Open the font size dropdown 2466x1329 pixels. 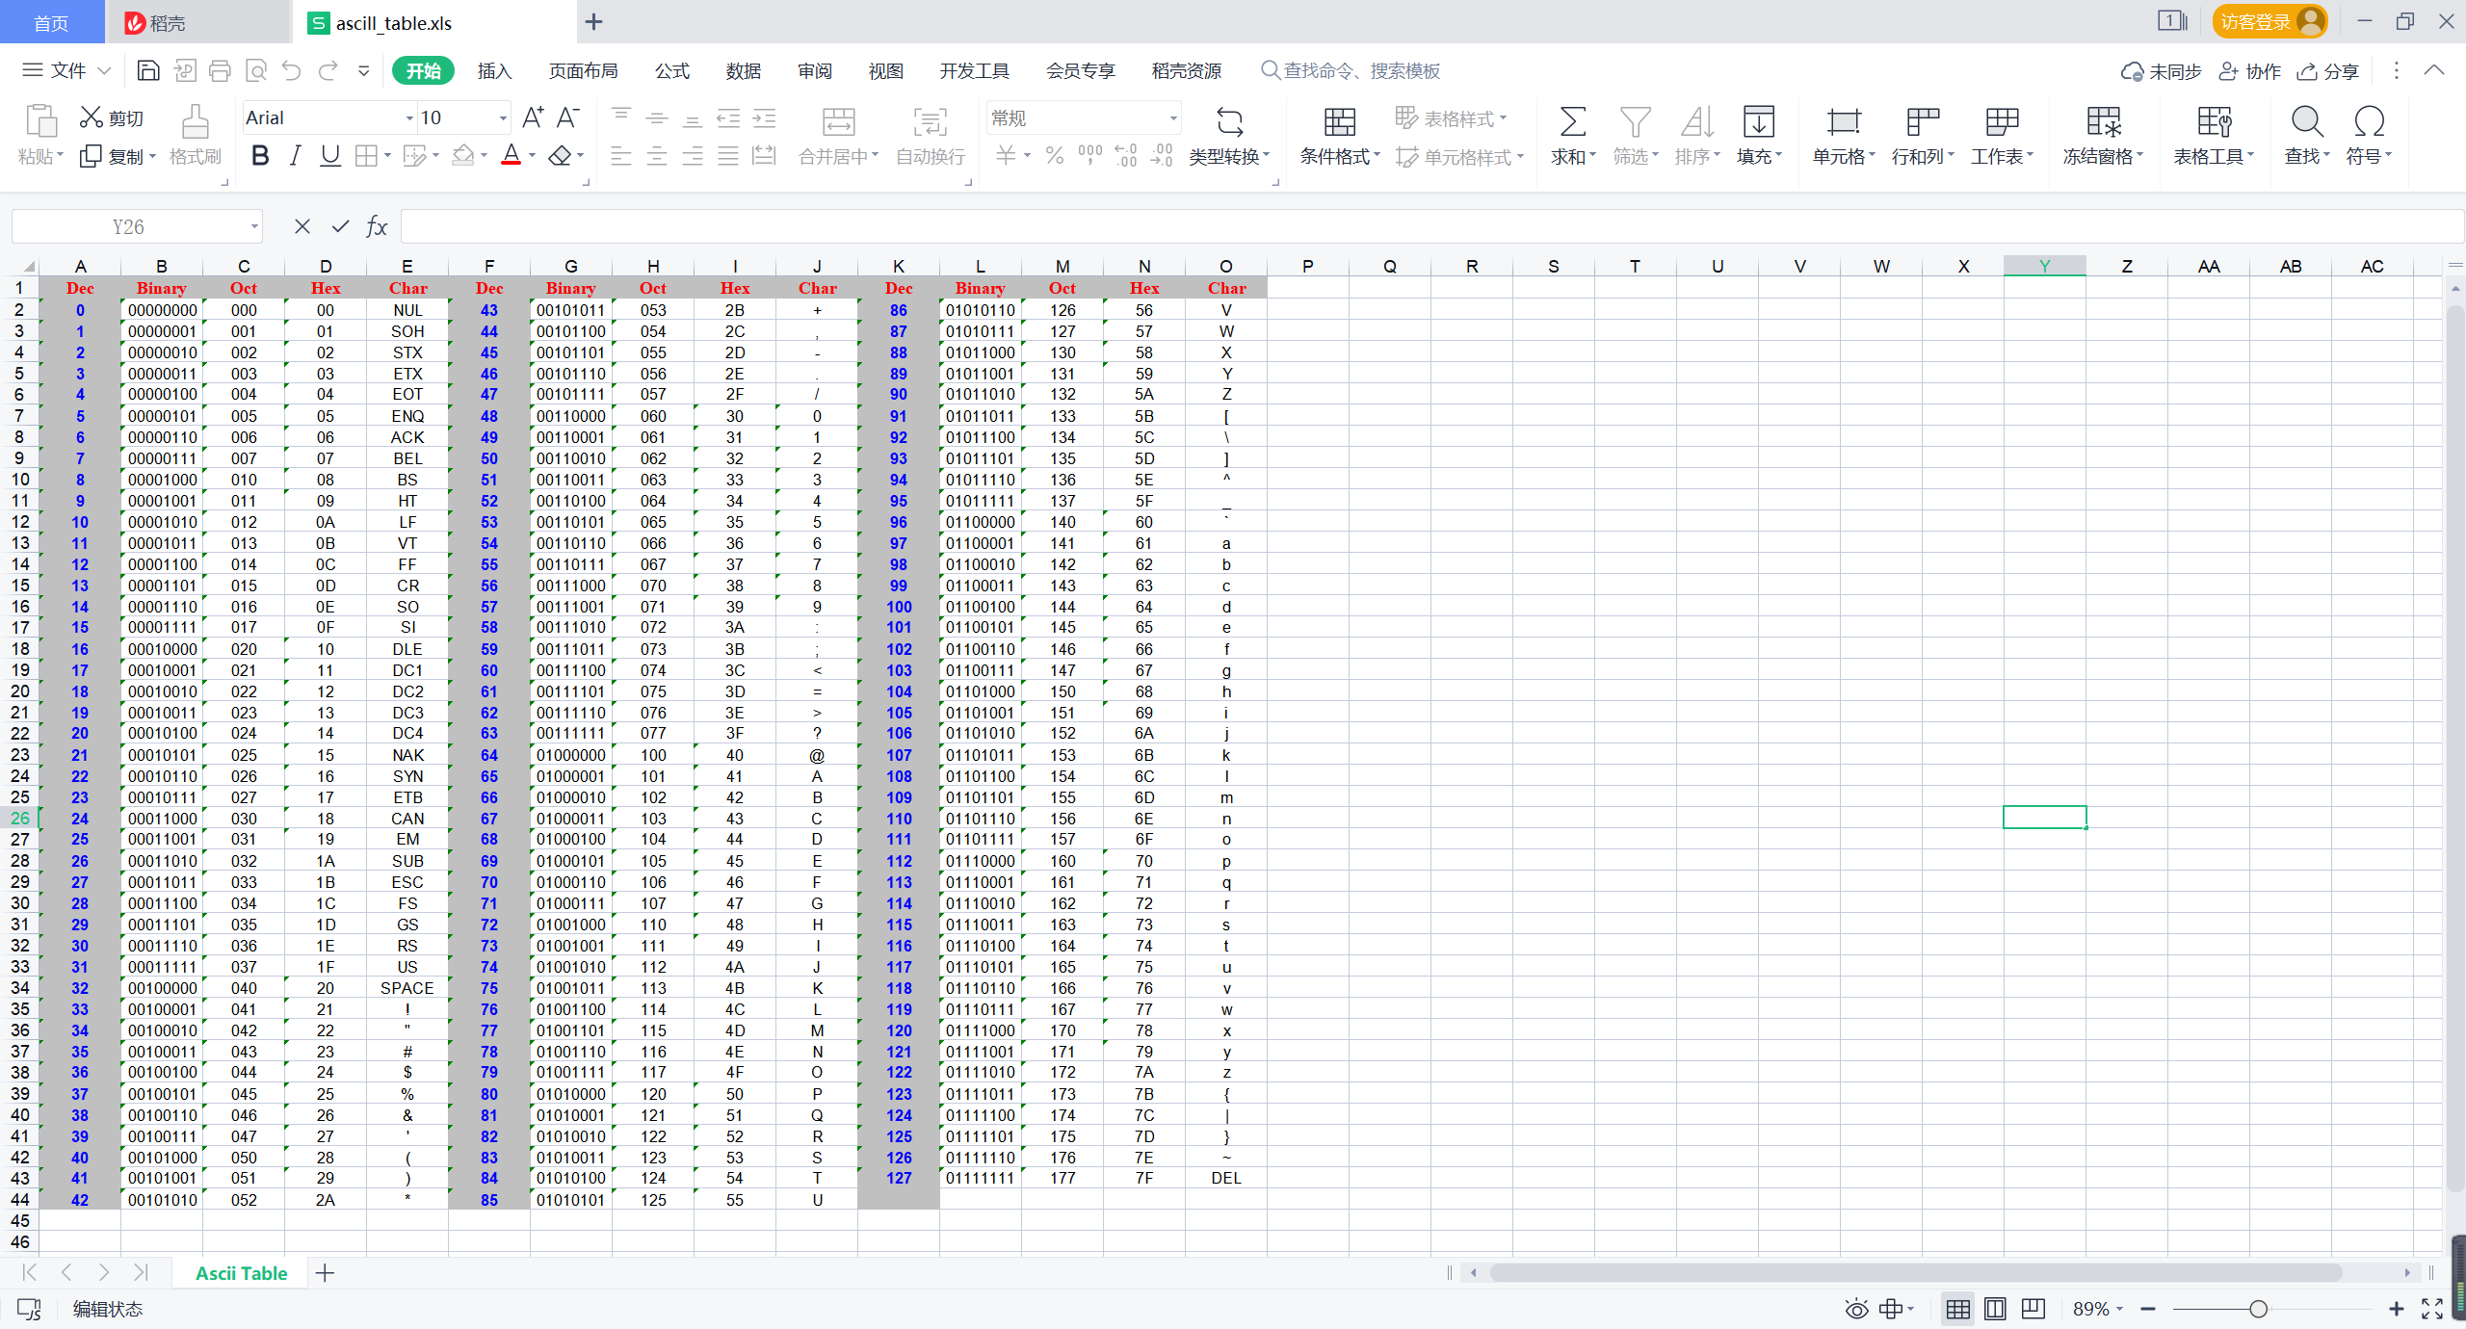pos(502,118)
